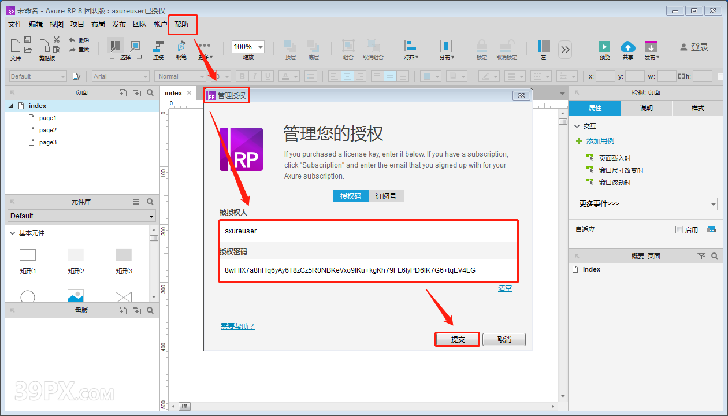The height and width of the screenshot is (416, 728).
Task: Click the Cancel (取消) button
Action: coord(504,340)
